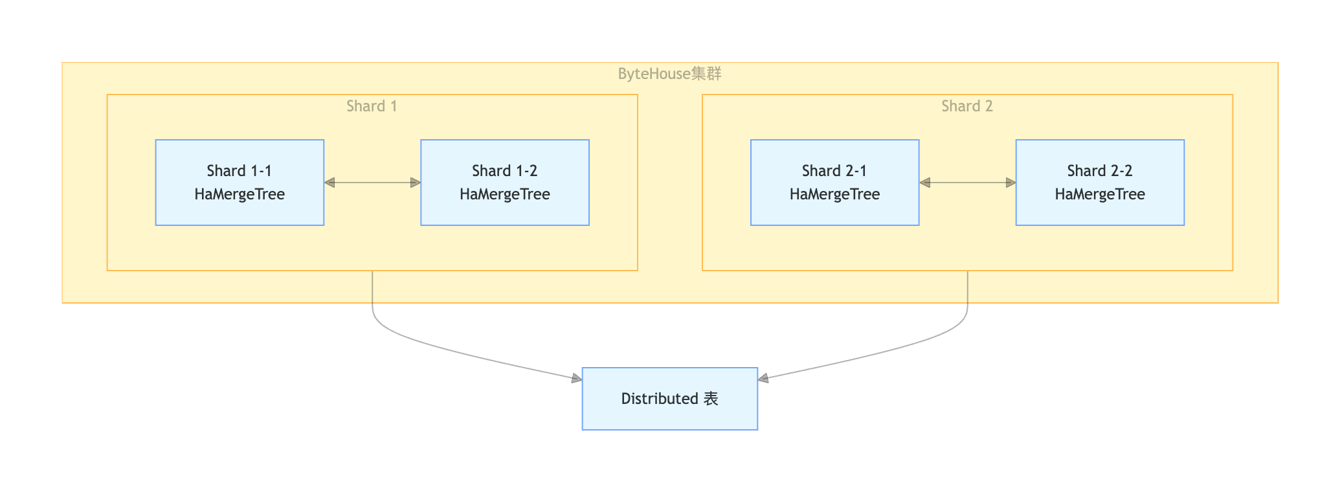Select the Shard 2-2 HaMergeTree node
The image size is (1340, 492).
click(x=1100, y=183)
